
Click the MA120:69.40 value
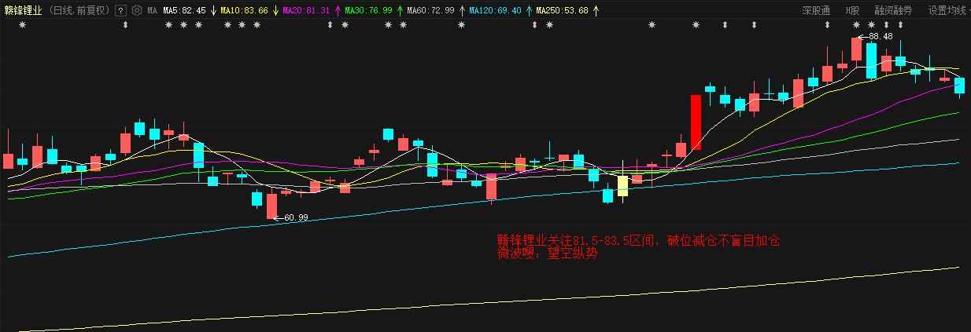495,11
